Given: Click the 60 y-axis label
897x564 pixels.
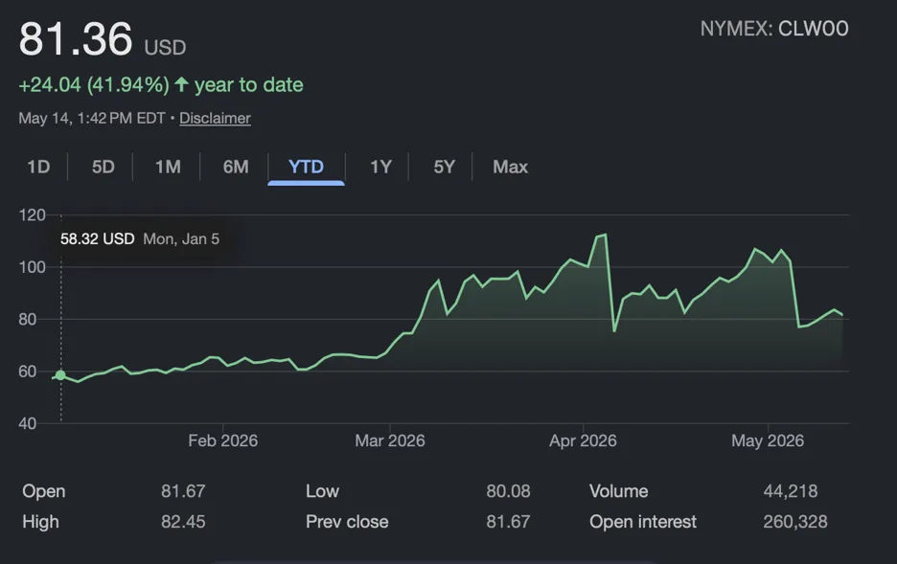Looking at the screenshot, I should (28, 372).
